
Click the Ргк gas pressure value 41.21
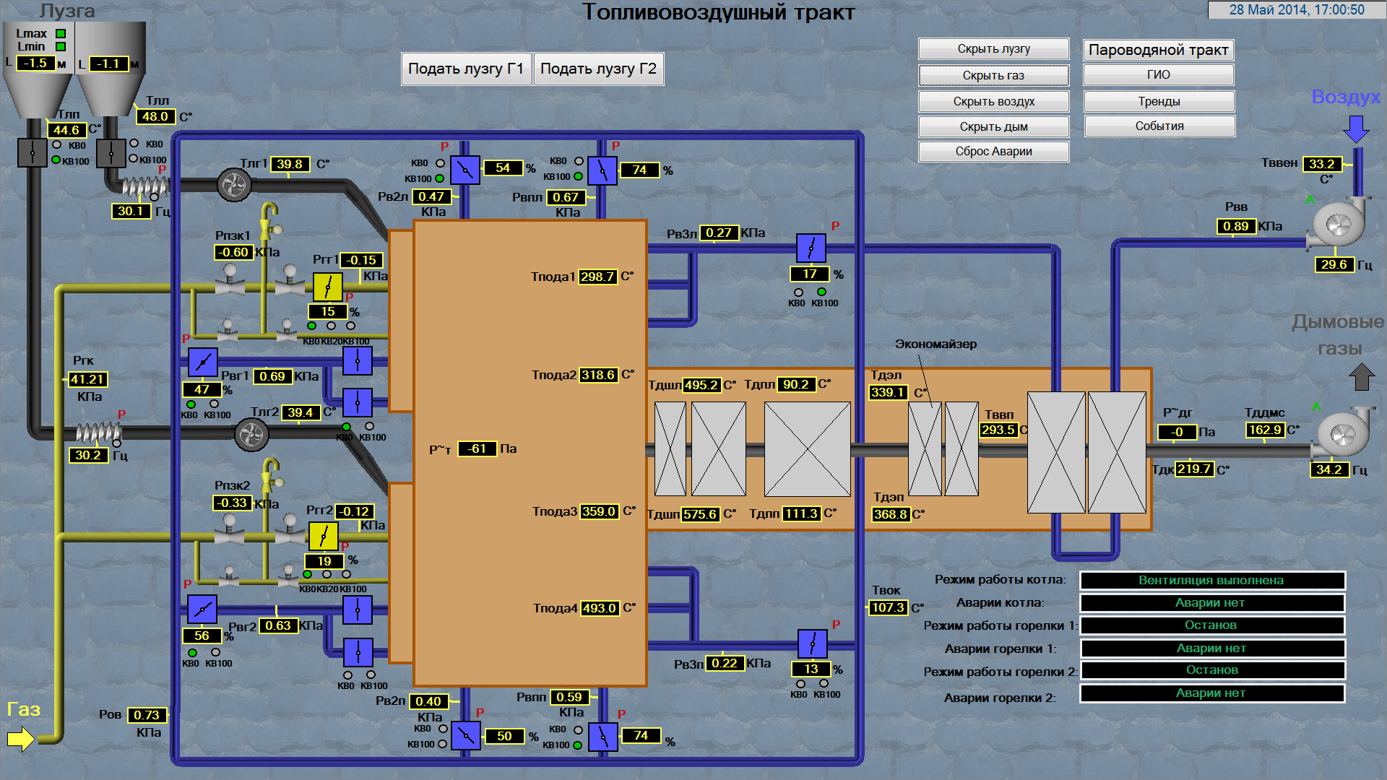tap(87, 379)
